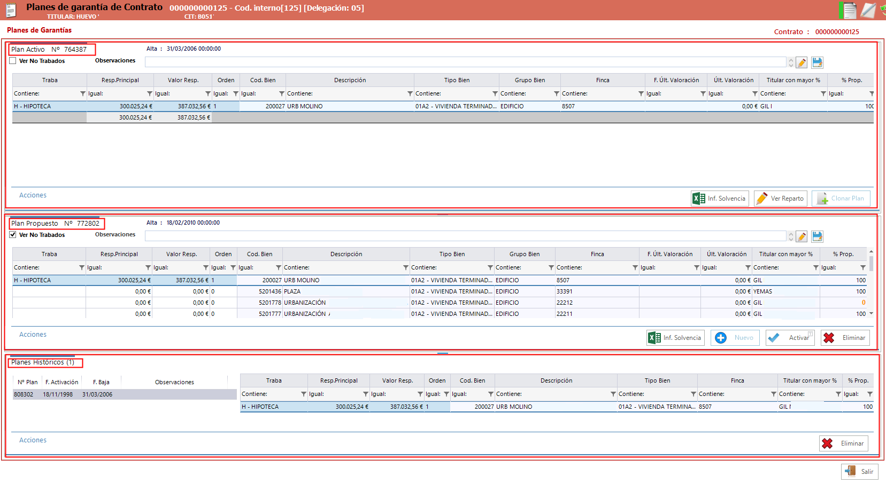
Task: Click Eliminar in Planes Históricos section
Action: 844,443
